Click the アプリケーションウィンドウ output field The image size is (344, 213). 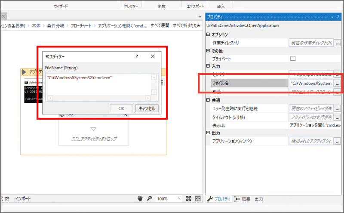311,141
